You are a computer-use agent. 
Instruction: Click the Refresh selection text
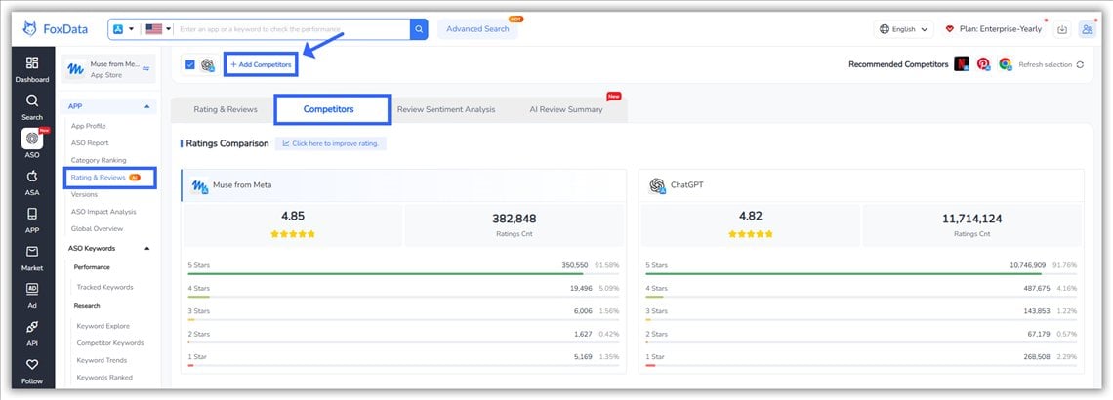point(1045,64)
